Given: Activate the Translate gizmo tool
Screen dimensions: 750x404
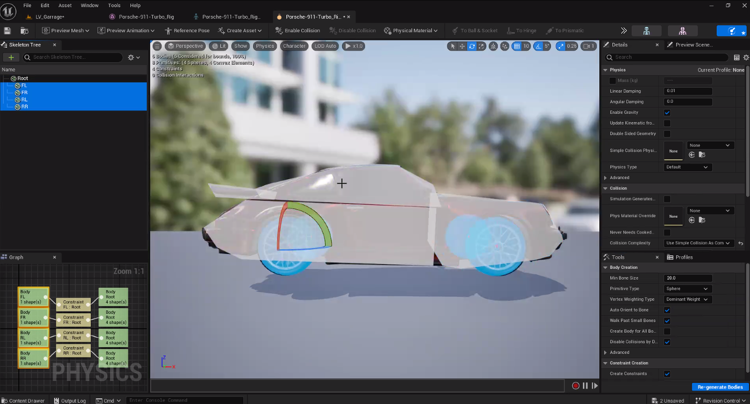Looking at the screenshot, I should click(x=462, y=46).
